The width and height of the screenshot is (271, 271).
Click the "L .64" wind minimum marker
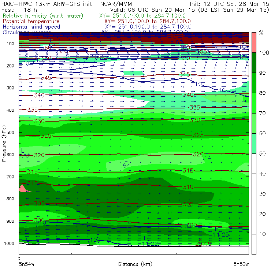[x=126, y=163]
